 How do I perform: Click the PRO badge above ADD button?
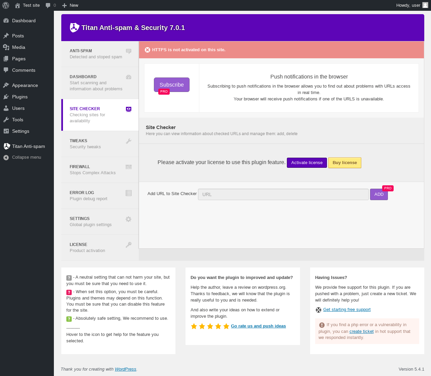[x=388, y=188]
